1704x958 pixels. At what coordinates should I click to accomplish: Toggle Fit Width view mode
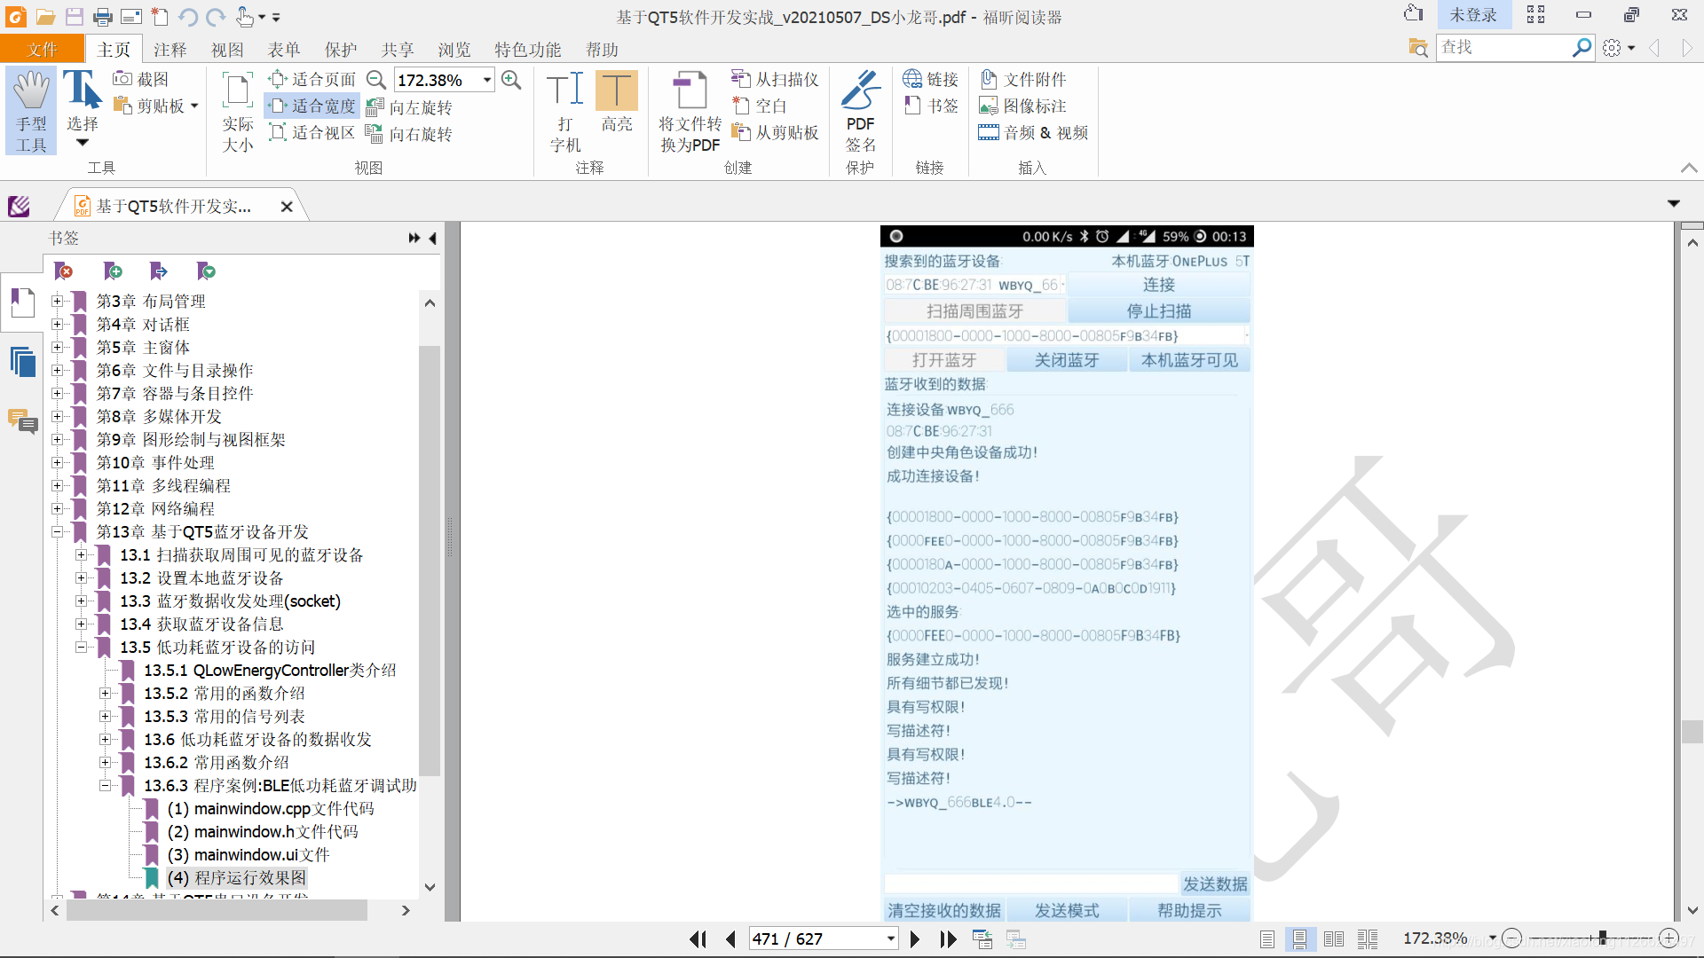313,106
